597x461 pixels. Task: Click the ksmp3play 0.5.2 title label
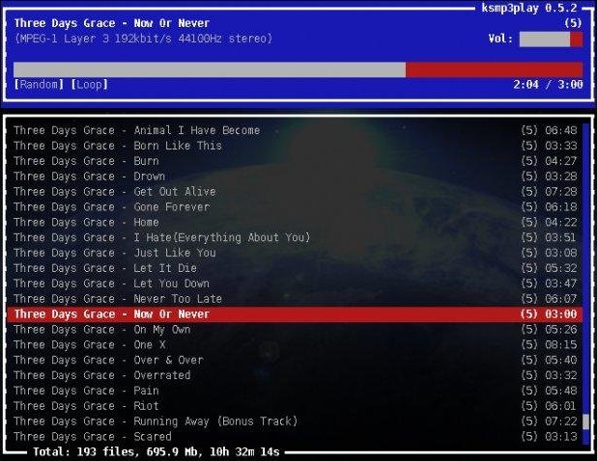[529, 8]
